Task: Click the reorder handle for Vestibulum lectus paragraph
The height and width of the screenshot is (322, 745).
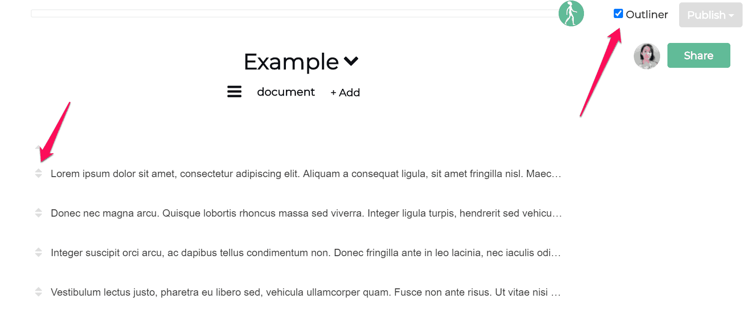Action: (39, 292)
